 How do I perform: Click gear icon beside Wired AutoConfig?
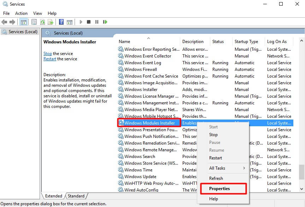[121, 189]
